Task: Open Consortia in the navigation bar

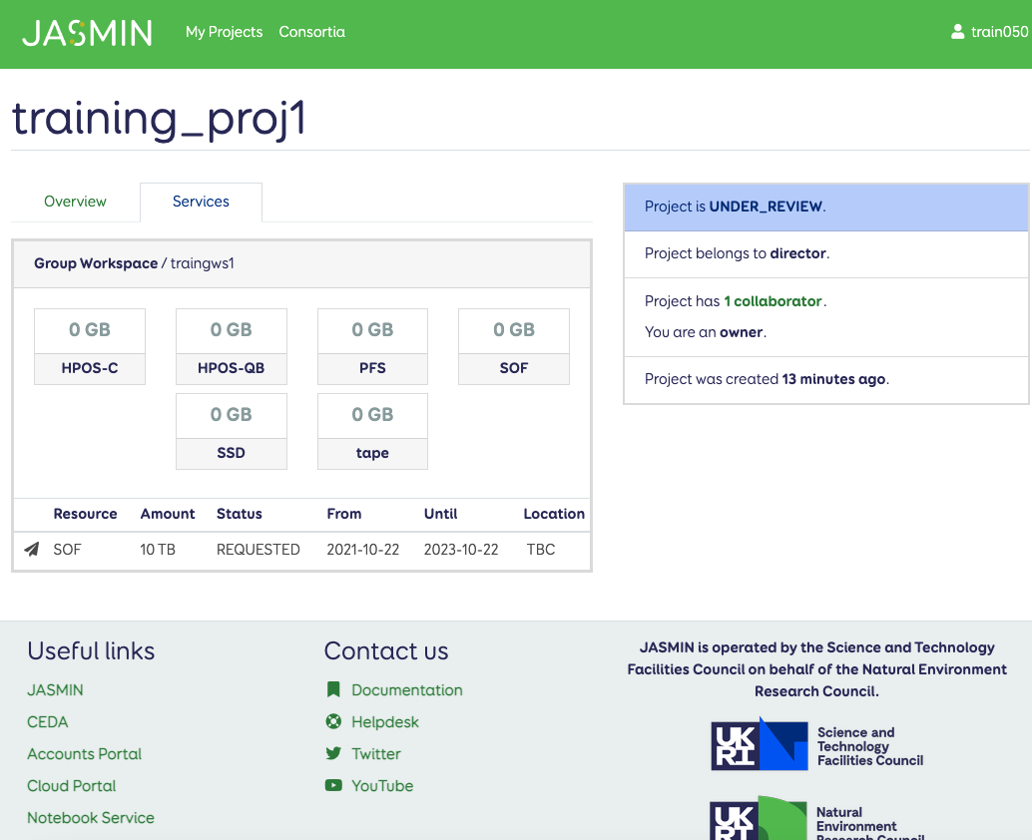Action: pyautogui.click(x=311, y=32)
